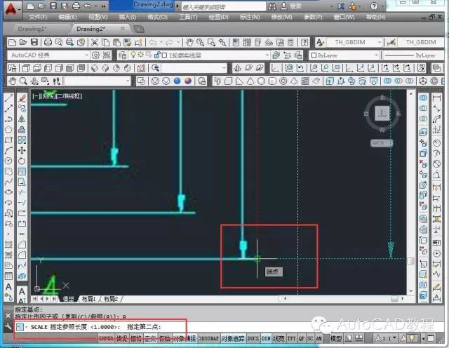Toggle DUCS in status bar
449x348 pixels.
coord(253,338)
